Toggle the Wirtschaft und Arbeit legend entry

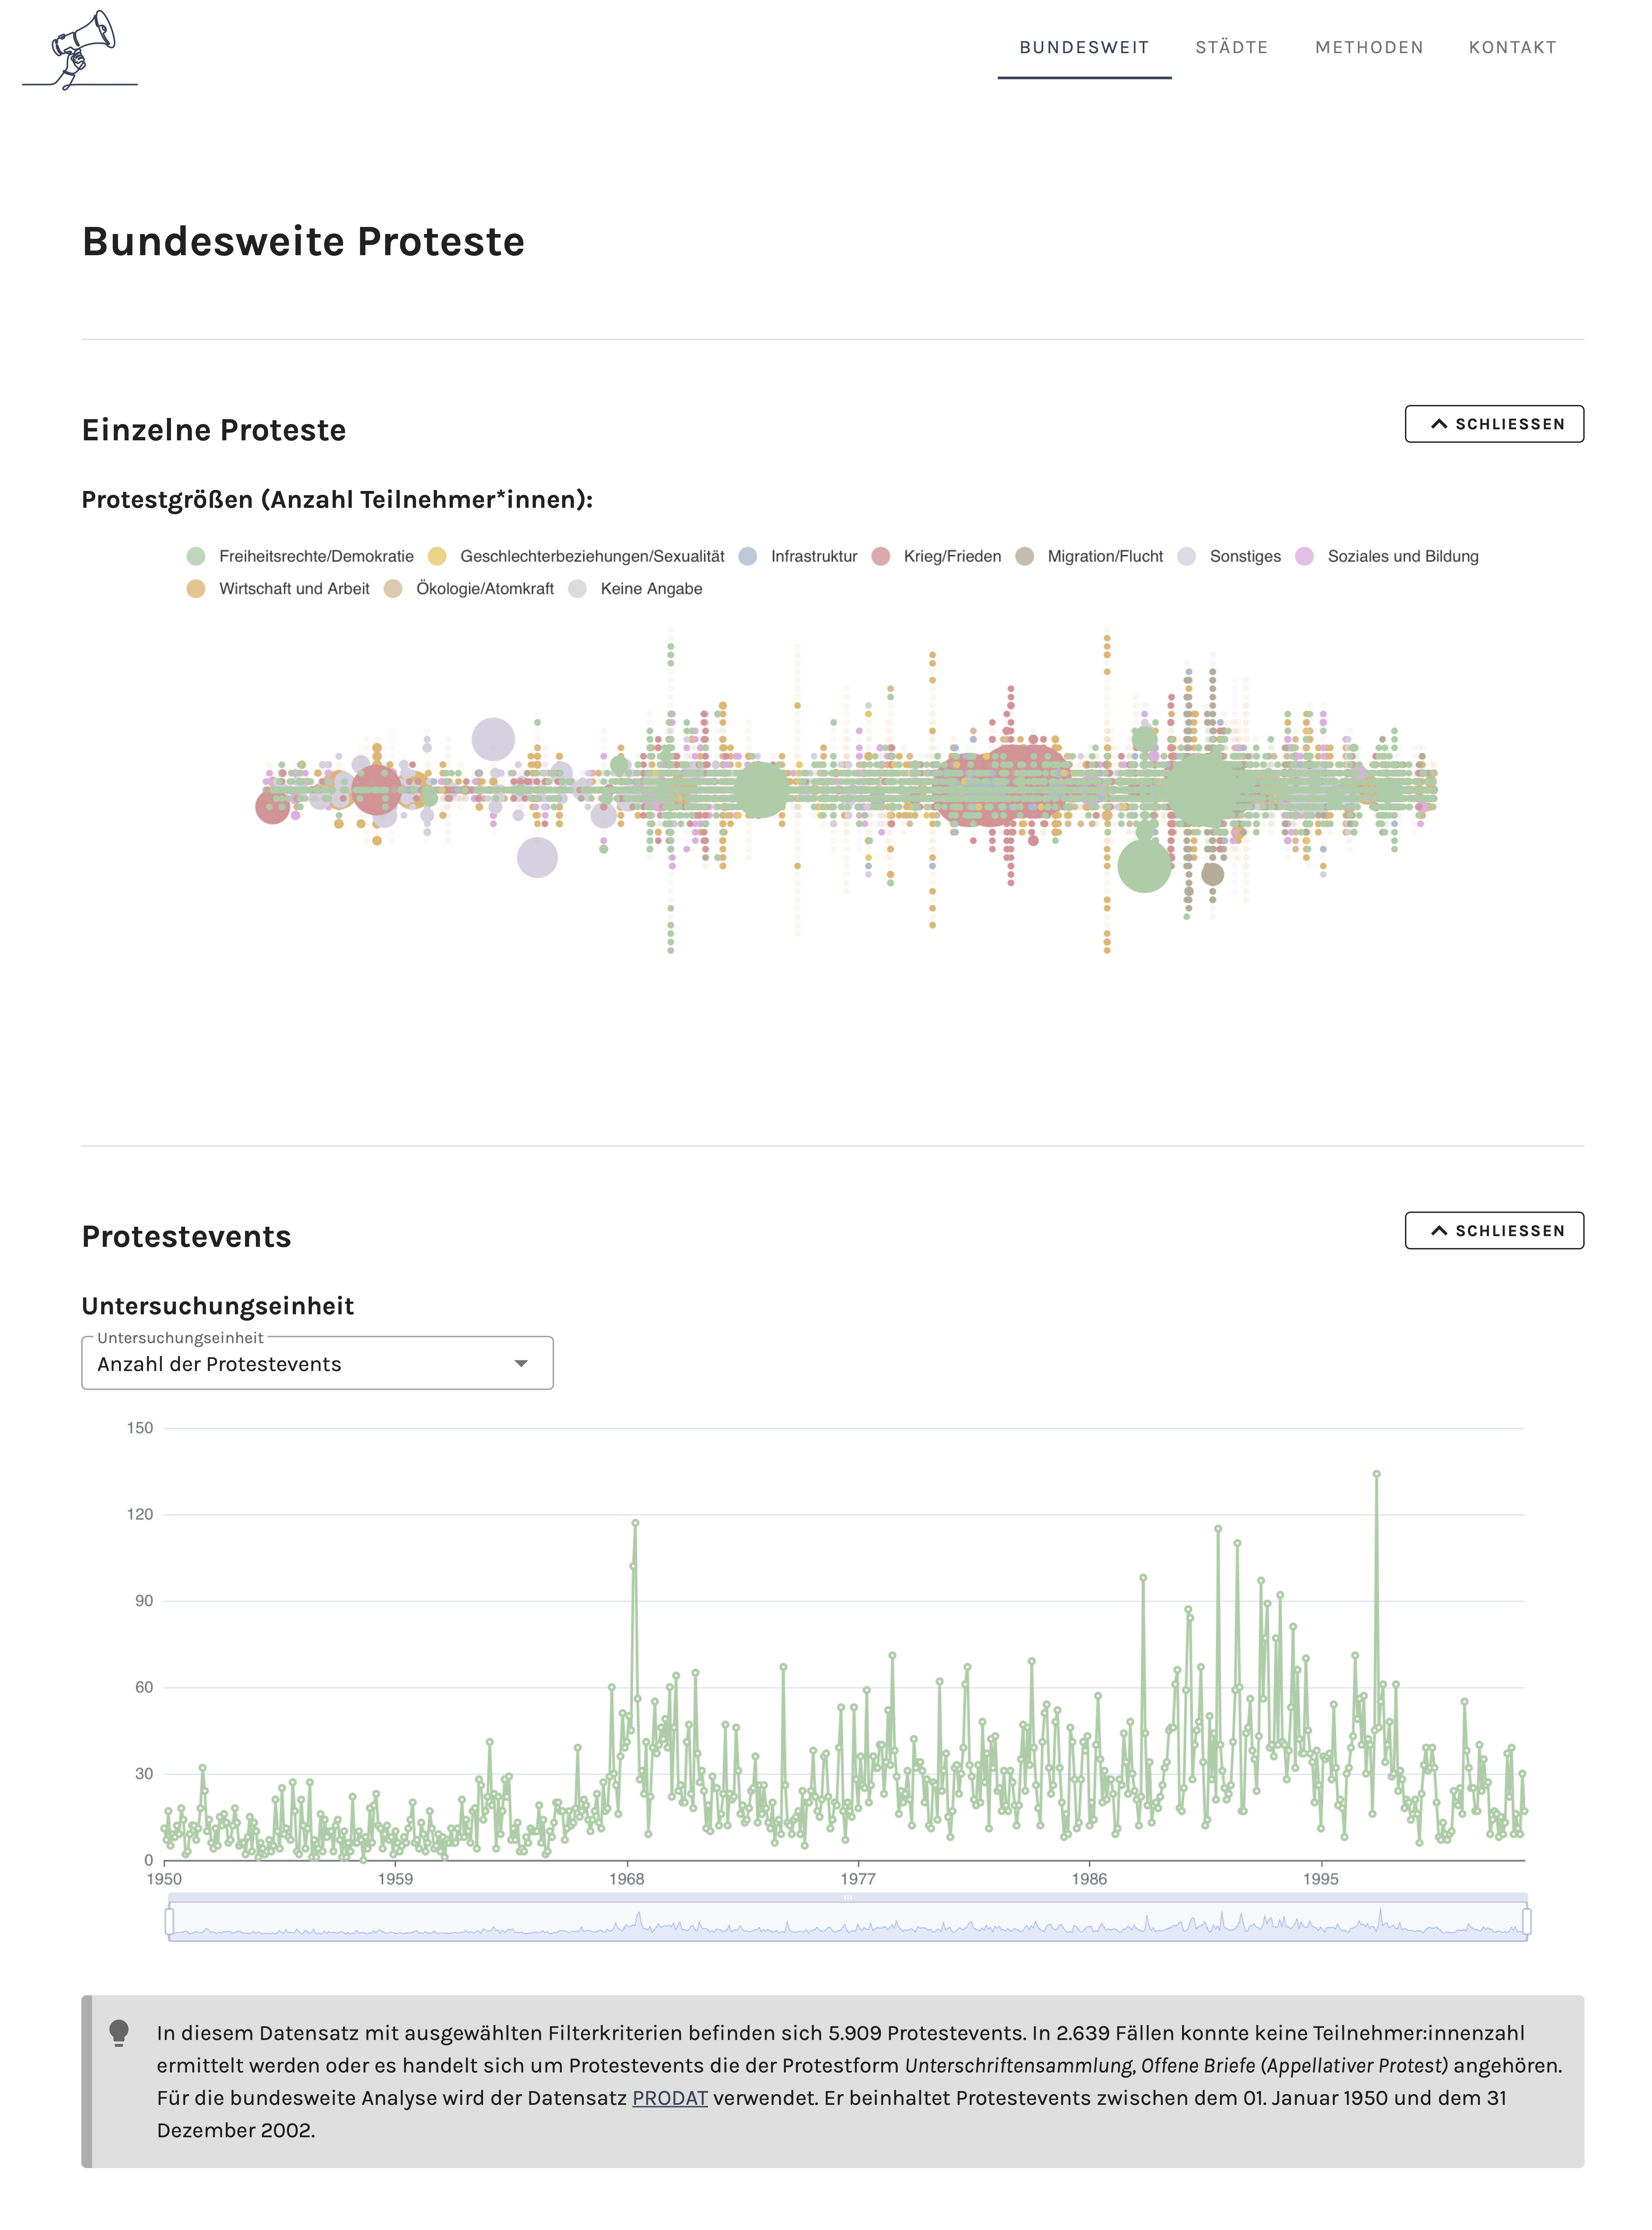pyautogui.click(x=280, y=589)
